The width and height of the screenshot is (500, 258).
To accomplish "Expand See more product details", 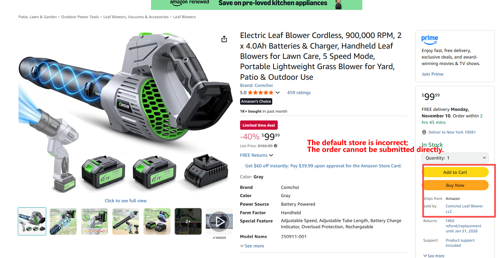I will [252, 246].
